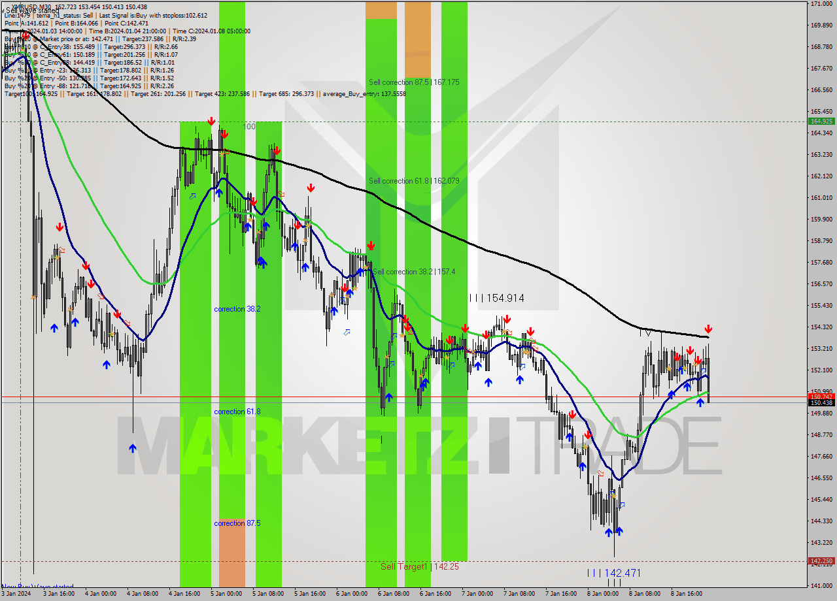The image size is (837, 601).
Task: Click the 3 Jan 2024 time axis label
Action: point(16,594)
